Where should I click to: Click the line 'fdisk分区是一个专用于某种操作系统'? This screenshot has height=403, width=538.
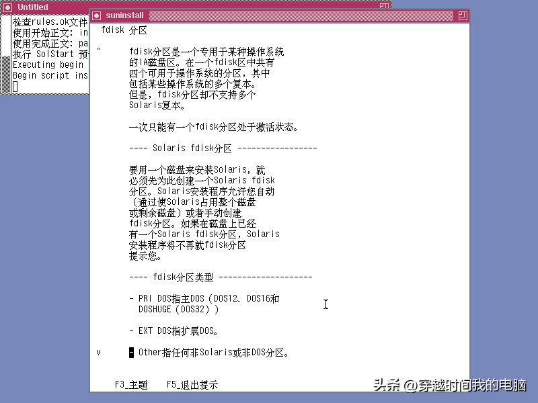pyautogui.click(x=206, y=52)
